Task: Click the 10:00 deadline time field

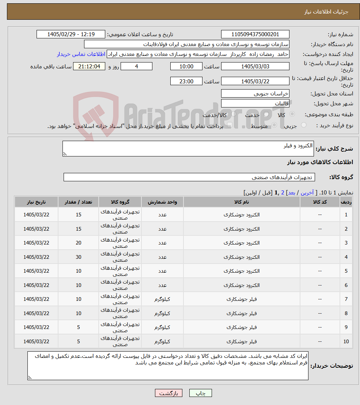Action: click(x=186, y=67)
